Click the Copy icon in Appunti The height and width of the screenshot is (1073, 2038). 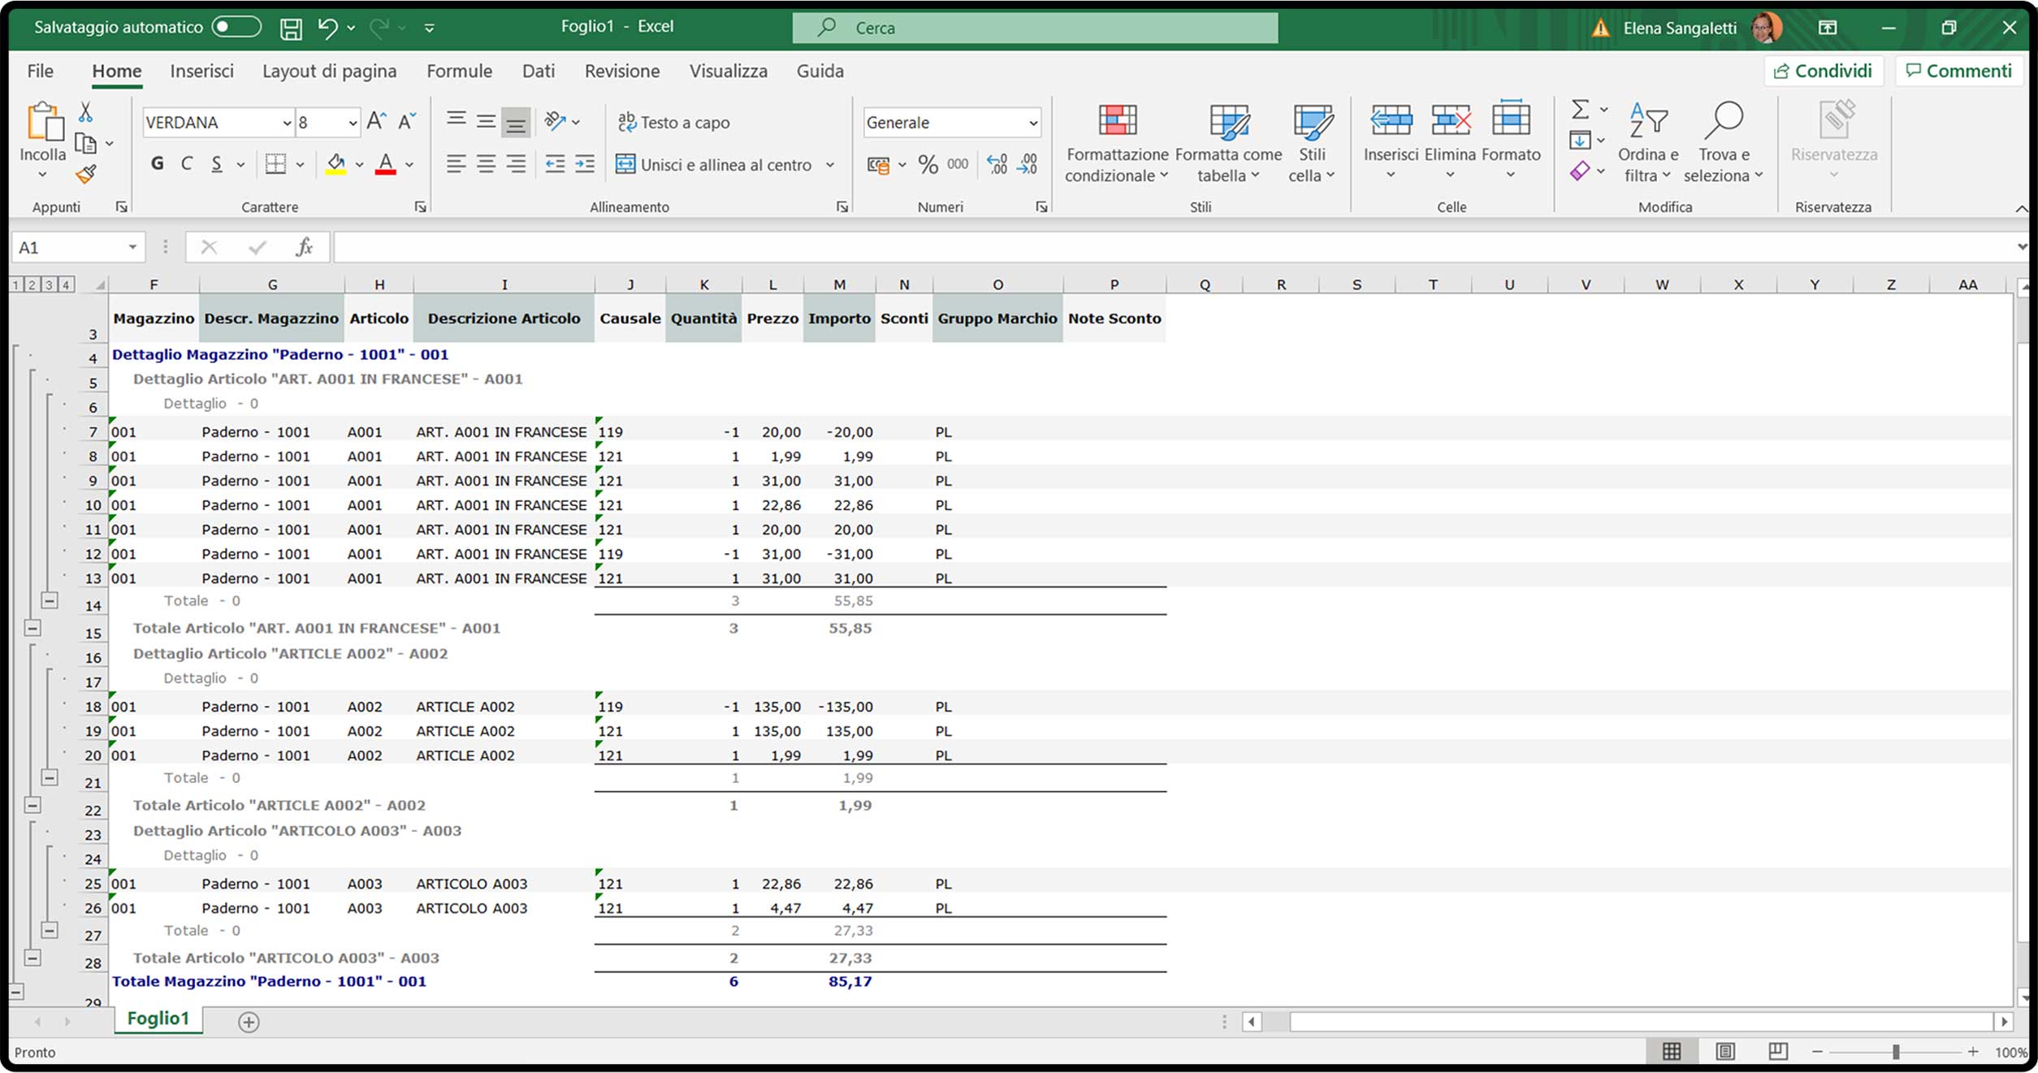85,144
